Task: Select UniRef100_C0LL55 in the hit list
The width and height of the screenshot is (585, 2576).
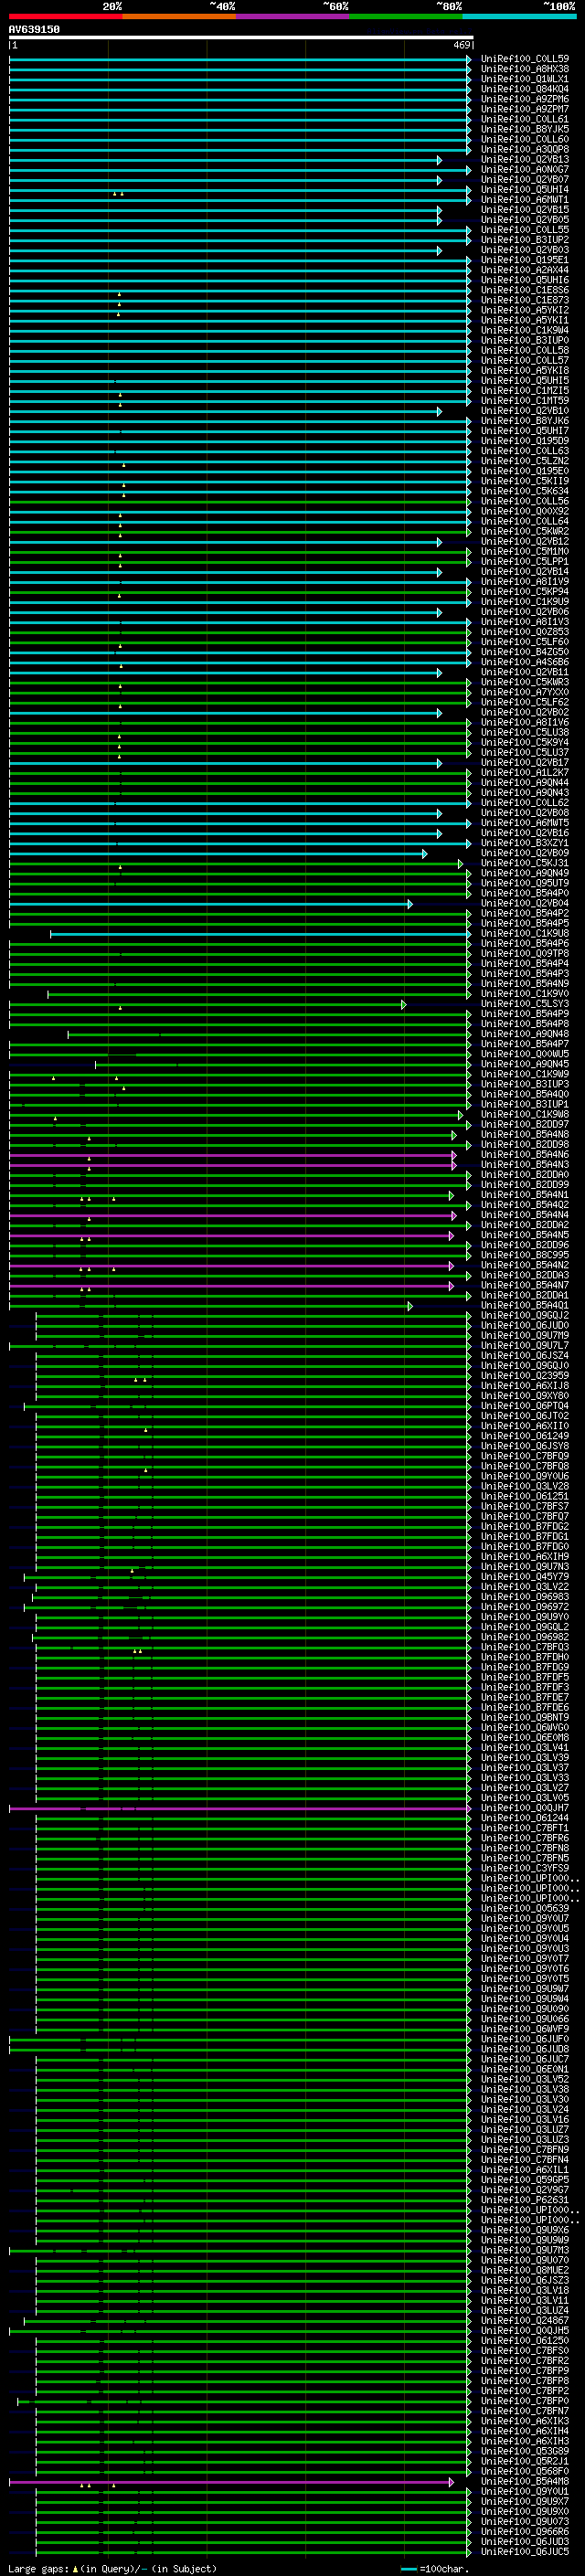Action: (x=525, y=230)
